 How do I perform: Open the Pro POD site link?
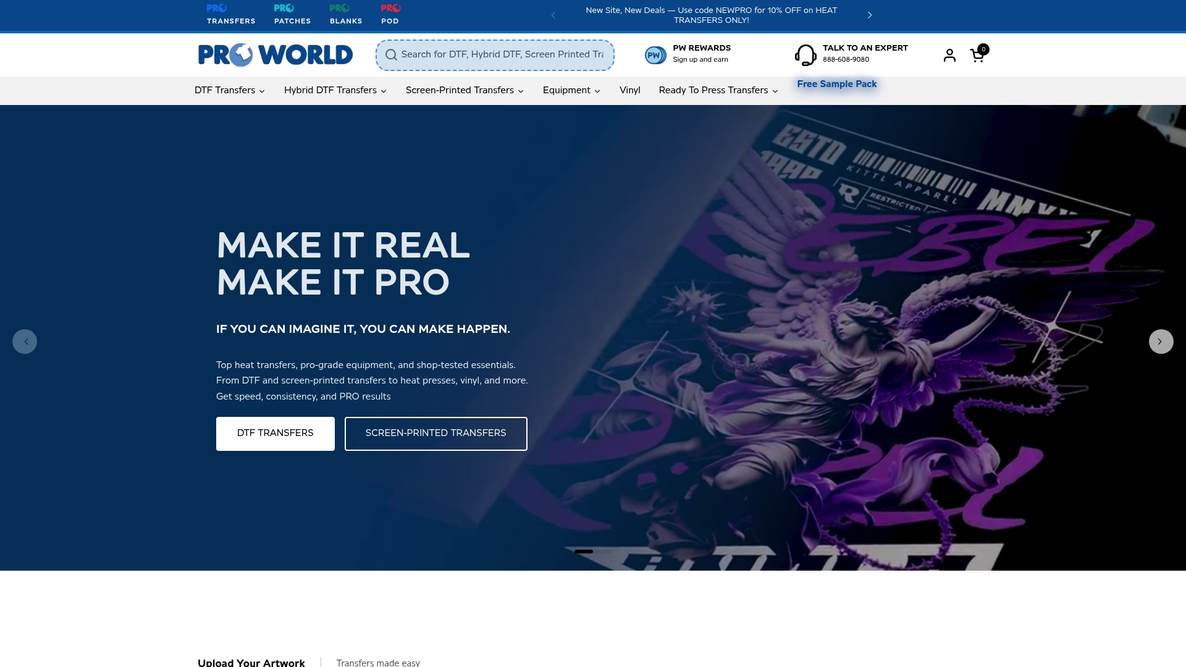[x=390, y=14]
